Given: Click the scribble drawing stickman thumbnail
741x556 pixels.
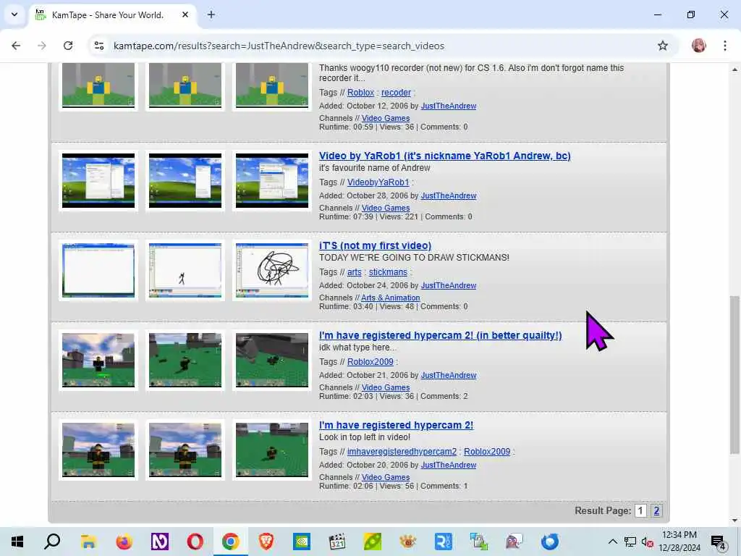Looking at the screenshot, I should 272,271.
